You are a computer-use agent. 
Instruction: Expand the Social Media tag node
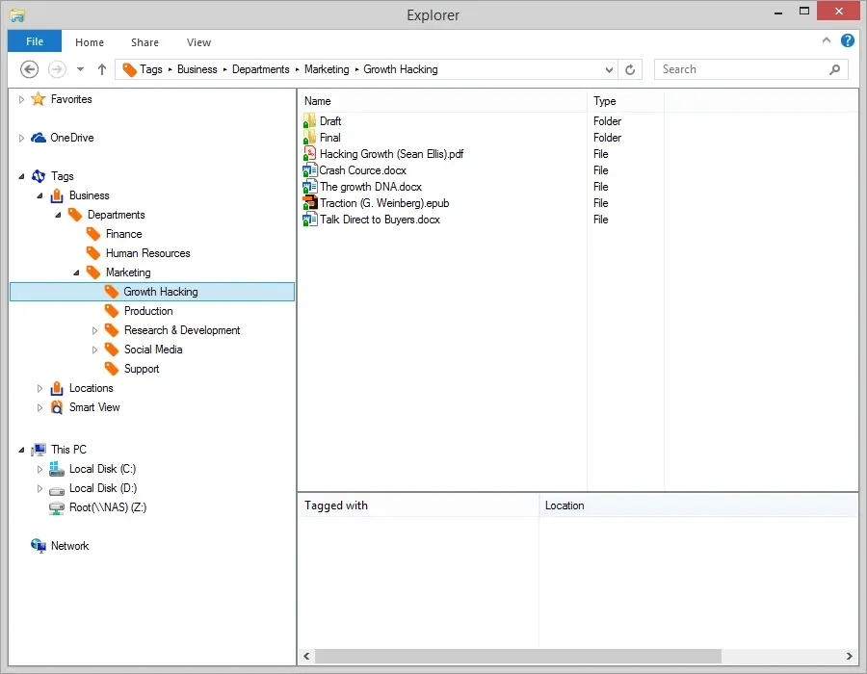94,349
